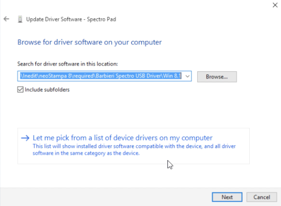The width and height of the screenshot is (281, 206).
Task: Choose Let me pick from a list of device drivers
Action: [x=134, y=146]
